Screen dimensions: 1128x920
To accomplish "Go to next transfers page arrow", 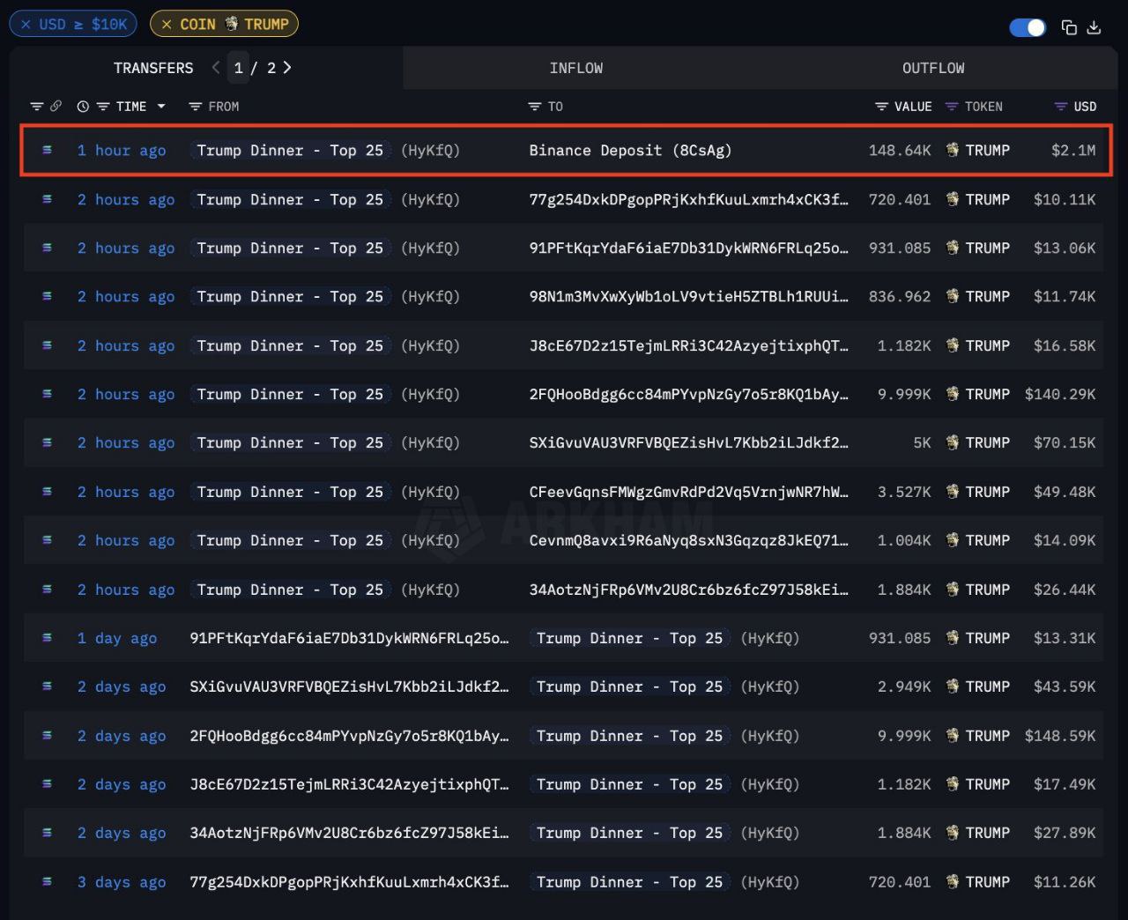I will (286, 67).
